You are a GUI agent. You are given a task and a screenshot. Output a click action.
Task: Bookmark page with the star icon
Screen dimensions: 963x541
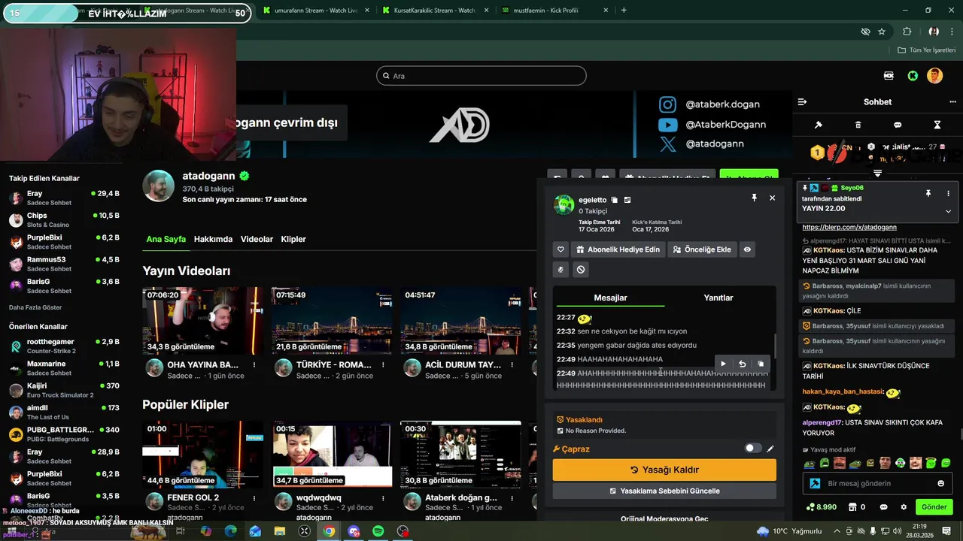[882, 32]
